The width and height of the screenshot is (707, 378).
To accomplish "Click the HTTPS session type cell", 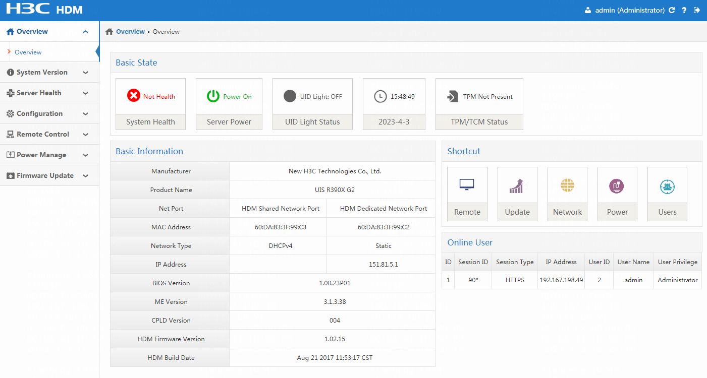I will pyautogui.click(x=515, y=280).
